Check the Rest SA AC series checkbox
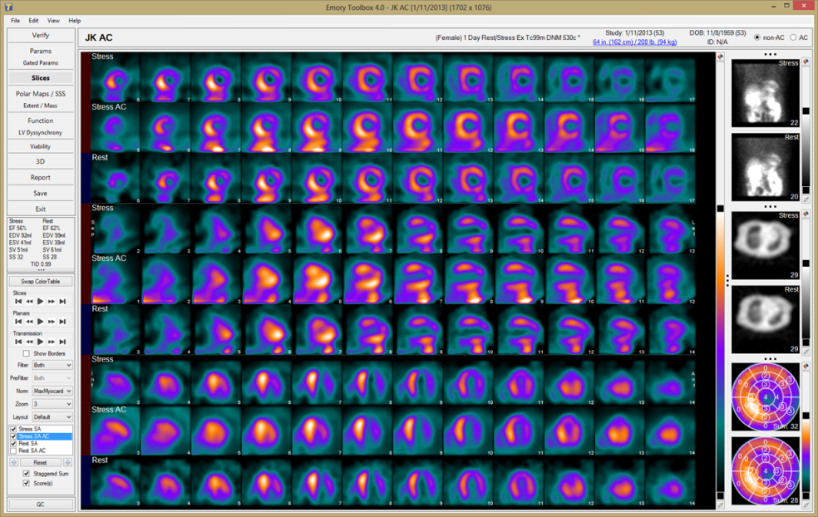Image resolution: width=818 pixels, height=517 pixels. point(13,451)
